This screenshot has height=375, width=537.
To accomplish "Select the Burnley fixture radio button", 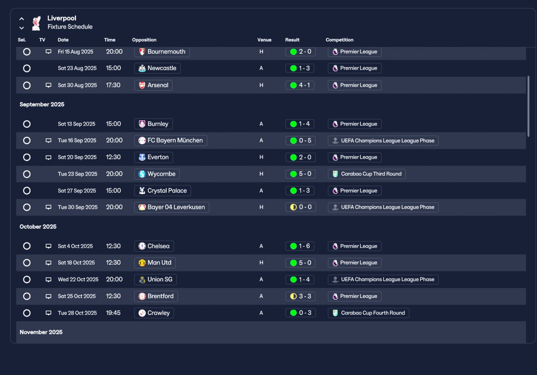I will pos(27,124).
